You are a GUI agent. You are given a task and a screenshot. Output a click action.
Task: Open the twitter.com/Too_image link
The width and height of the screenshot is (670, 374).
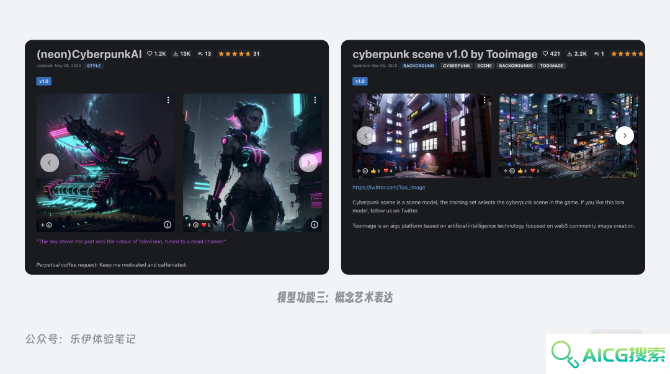click(x=388, y=187)
